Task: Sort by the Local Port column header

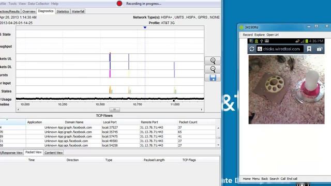Action: tap(110, 122)
